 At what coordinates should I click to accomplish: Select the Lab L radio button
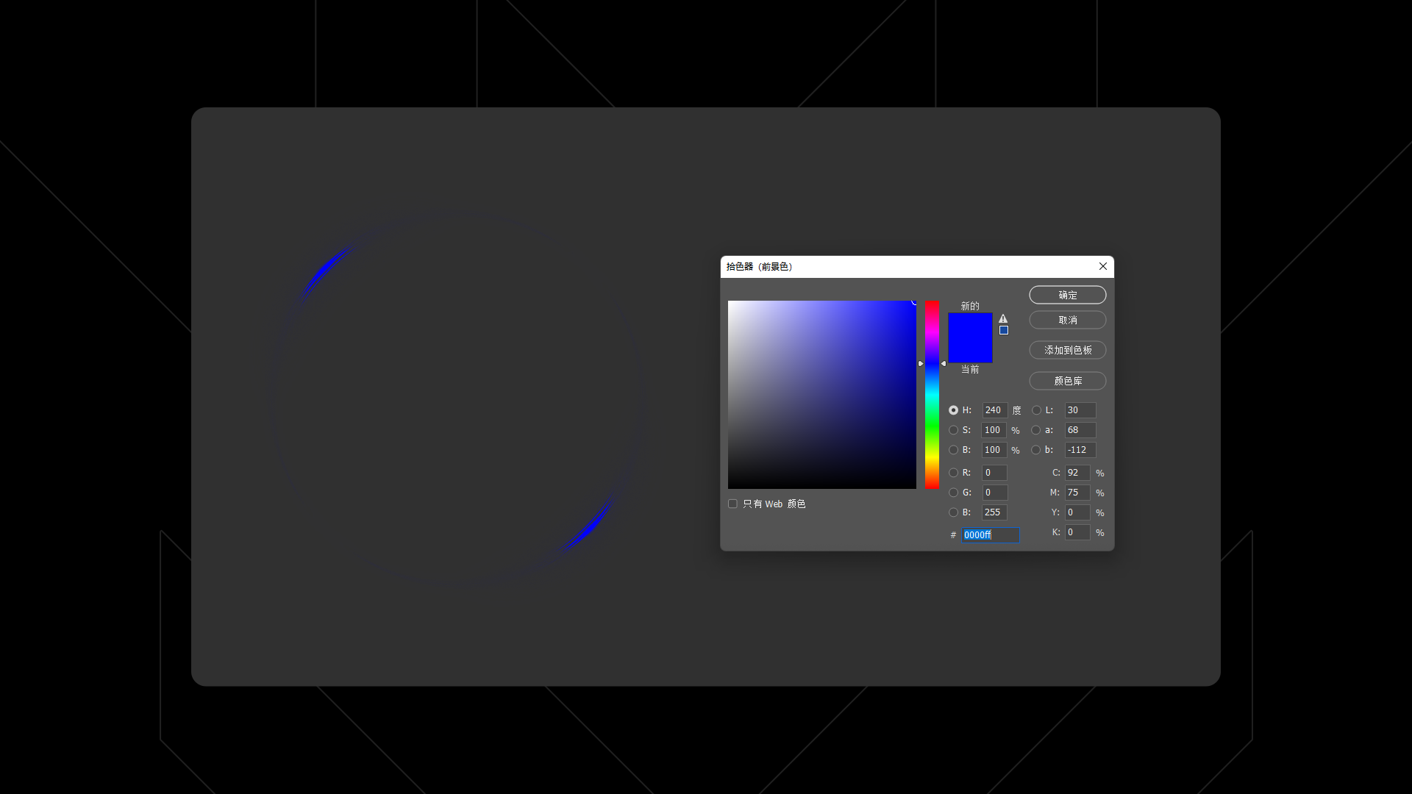[1036, 410]
